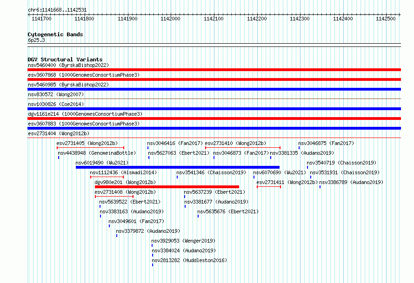The height and width of the screenshot is (283, 414).
Task: Click esv2731404 (Wong2012b) variant label
Action: pos(59,133)
